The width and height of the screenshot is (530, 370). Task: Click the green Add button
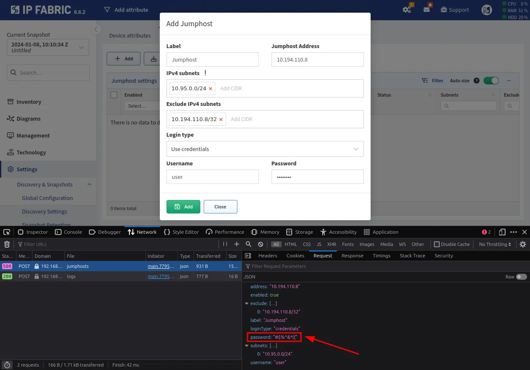tap(183, 207)
